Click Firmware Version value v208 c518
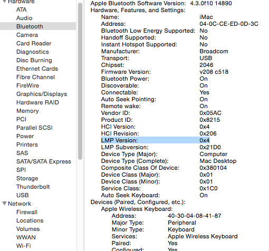The height and width of the screenshot is (251, 269). [x=214, y=72]
